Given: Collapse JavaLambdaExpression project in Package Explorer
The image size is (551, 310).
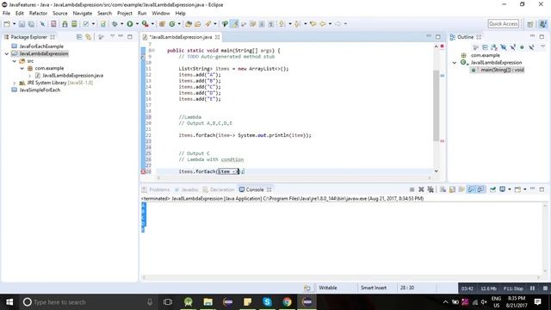Looking at the screenshot, I should [7, 53].
